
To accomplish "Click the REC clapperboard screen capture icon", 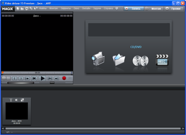I will (x=162, y=60).
